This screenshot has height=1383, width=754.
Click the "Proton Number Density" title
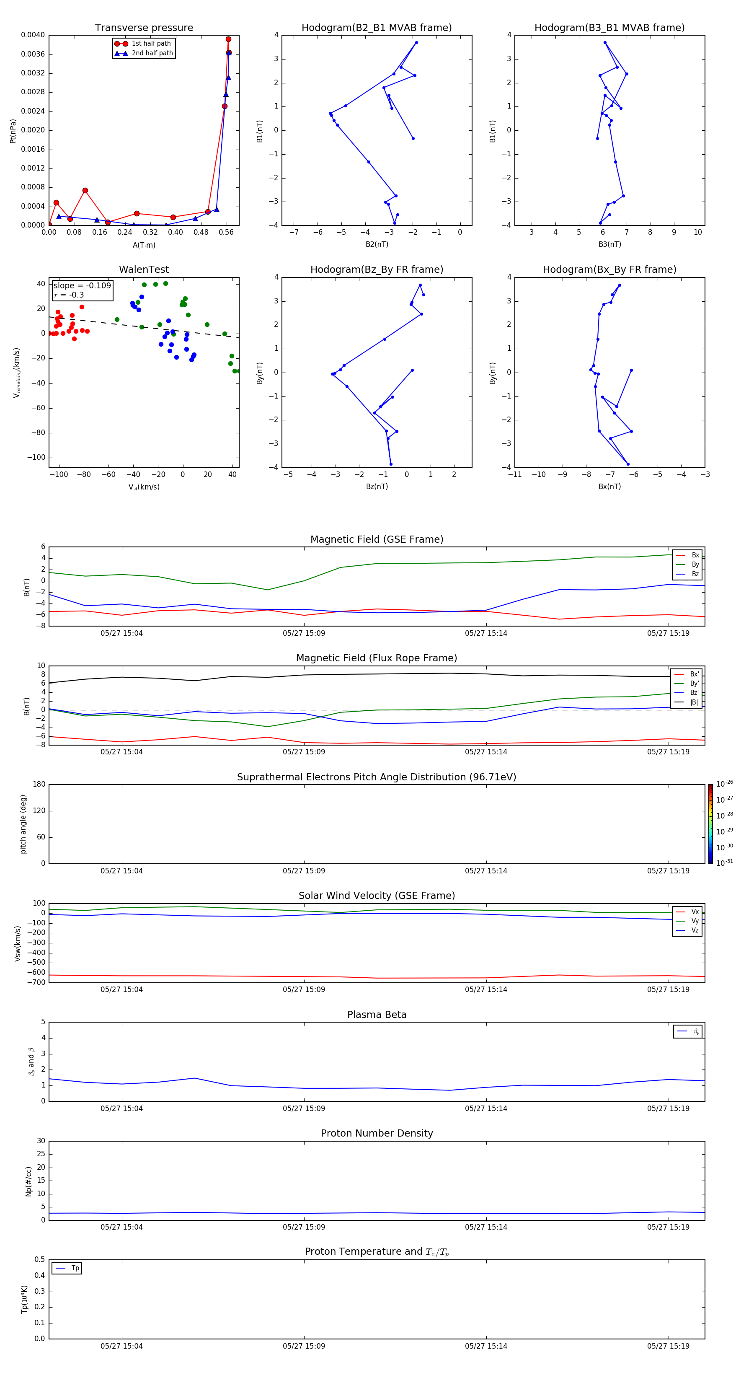pyautogui.click(x=377, y=1133)
